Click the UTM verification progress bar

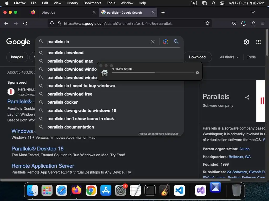click(x=153, y=72)
